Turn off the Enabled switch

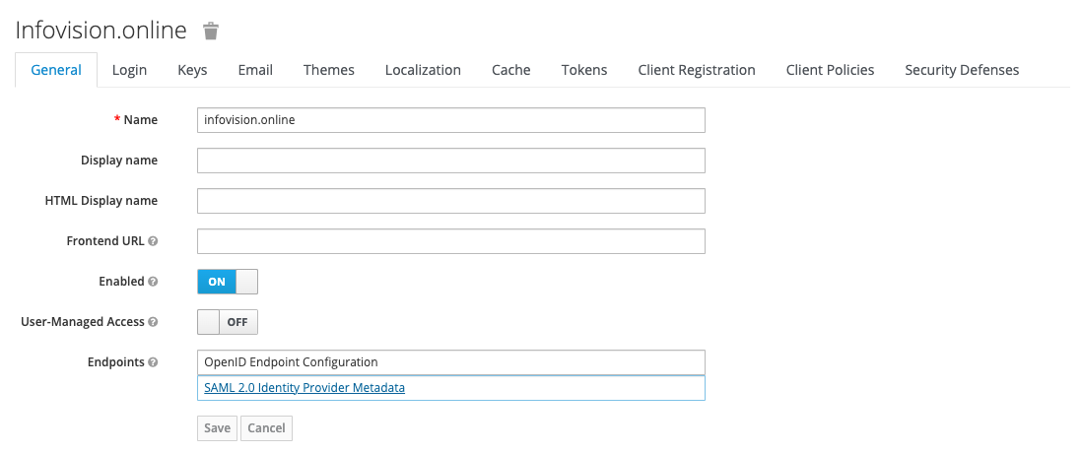228,282
